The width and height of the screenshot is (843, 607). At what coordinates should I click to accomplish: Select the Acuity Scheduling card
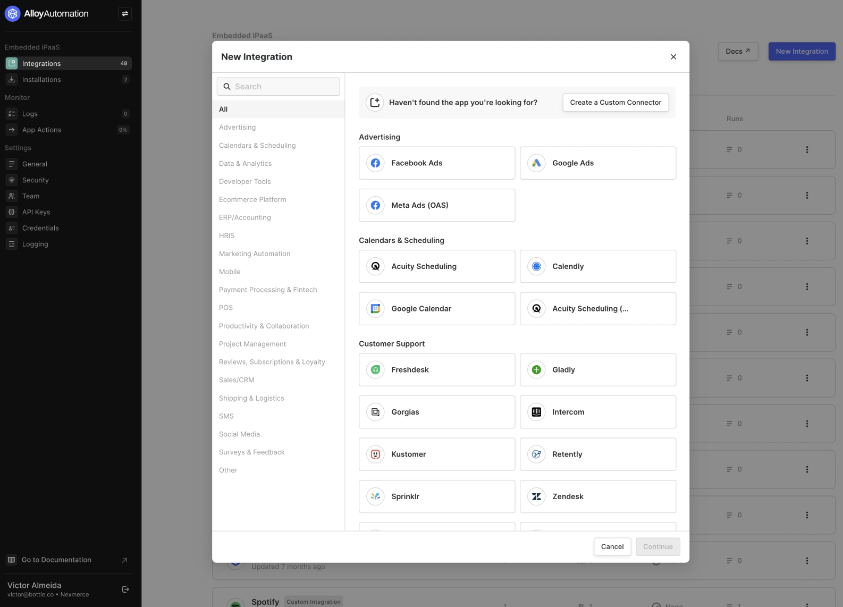tap(437, 267)
